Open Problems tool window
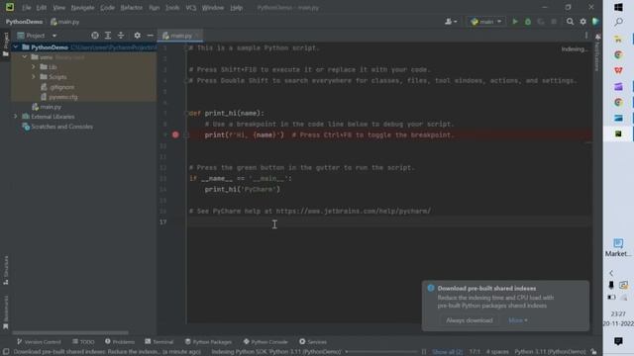The height and width of the screenshot is (356, 634). click(x=120, y=342)
